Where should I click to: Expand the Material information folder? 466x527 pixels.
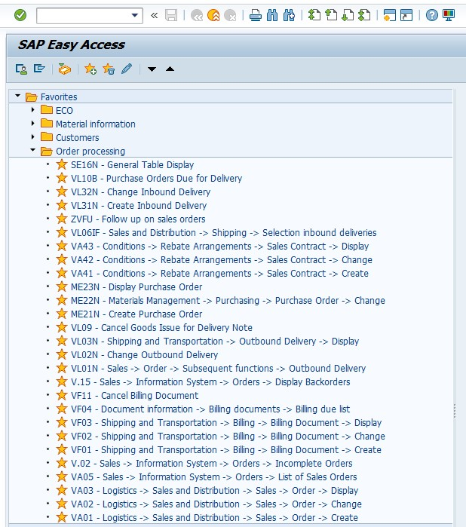point(32,124)
